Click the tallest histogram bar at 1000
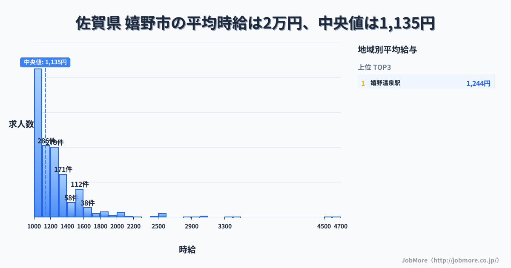This screenshot has height=268, width=511. tap(38, 143)
